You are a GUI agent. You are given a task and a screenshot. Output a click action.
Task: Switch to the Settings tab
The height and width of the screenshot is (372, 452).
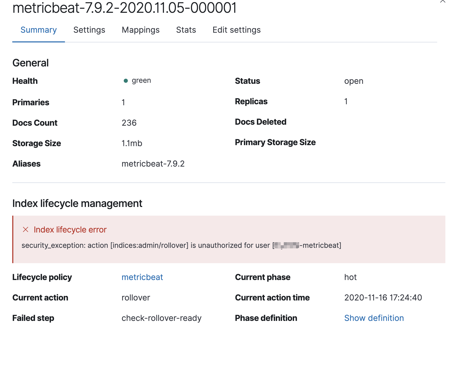(x=89, y=30)
